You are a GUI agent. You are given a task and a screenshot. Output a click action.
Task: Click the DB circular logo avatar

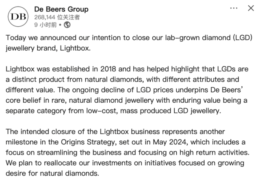(18, 17)
